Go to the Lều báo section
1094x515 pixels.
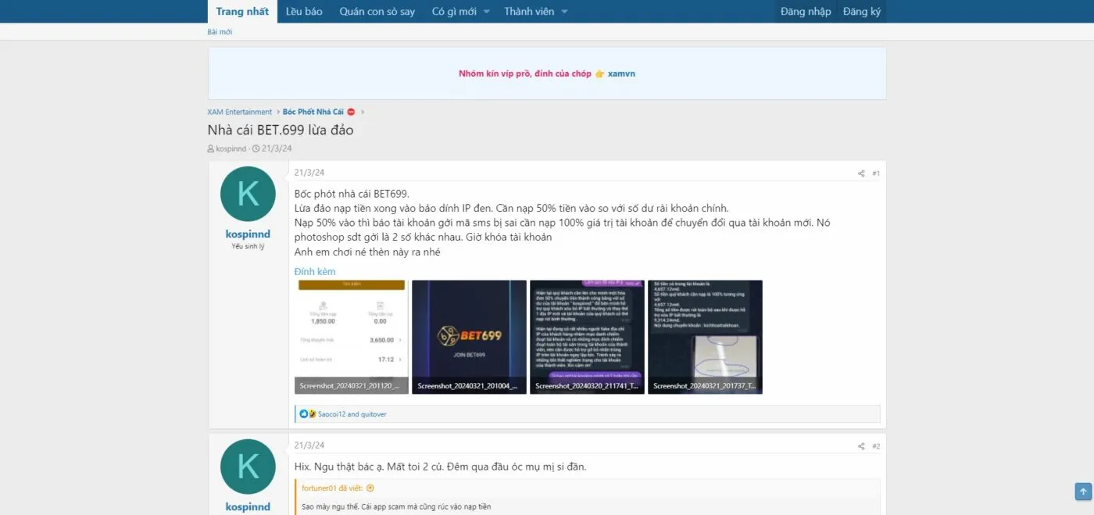(x=304, y=12)
